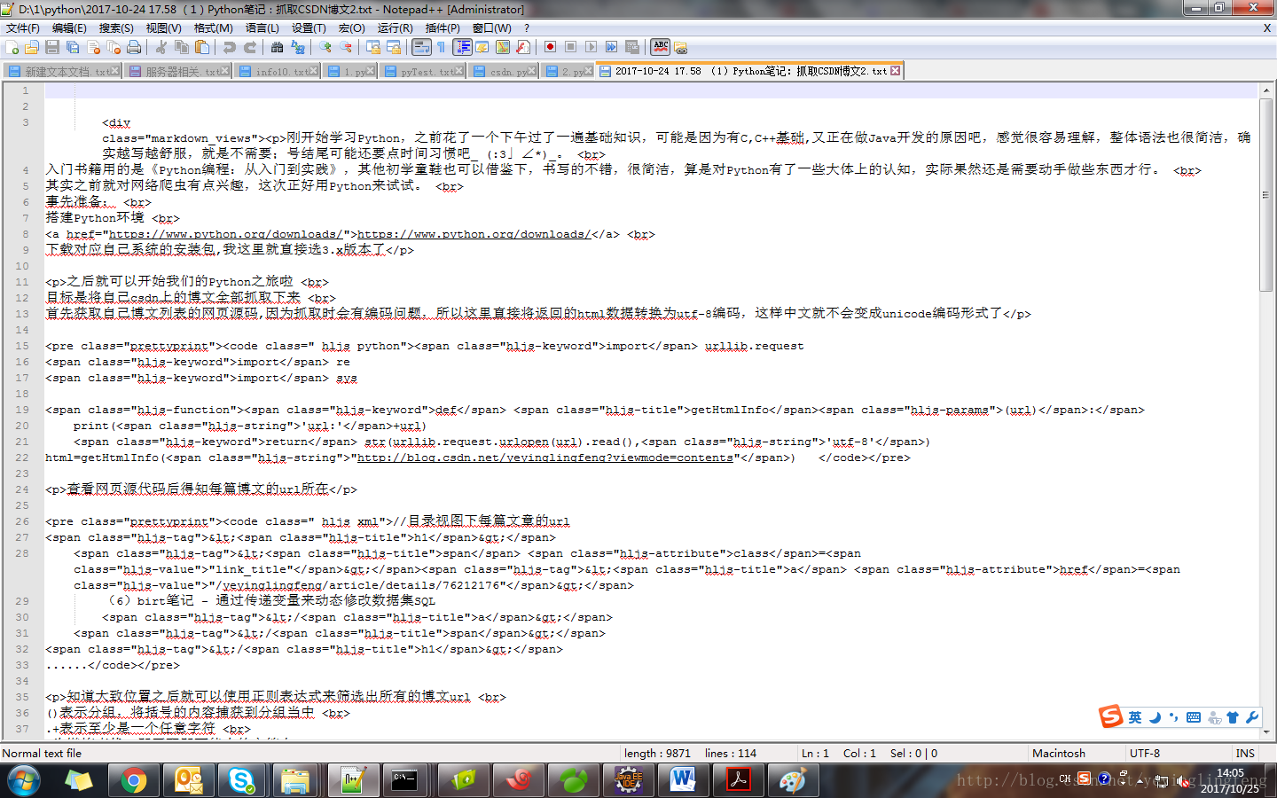Zoom in using magnifier plus icon

(325, 47)
